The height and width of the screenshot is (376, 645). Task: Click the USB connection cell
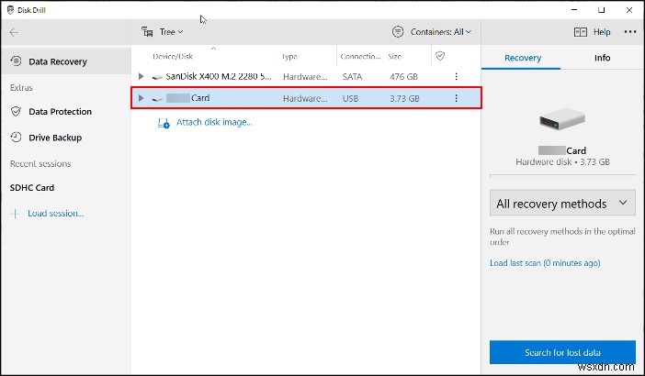[350, 98]
